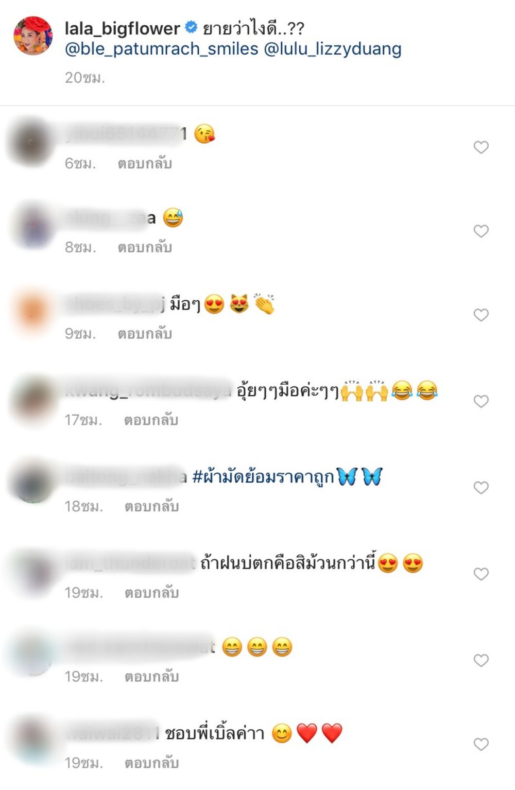The image size is (515, 790).
Task: Reply to the ชอบพี่เบิ้ลค่าา comment
Action: [x=151, y=763]
